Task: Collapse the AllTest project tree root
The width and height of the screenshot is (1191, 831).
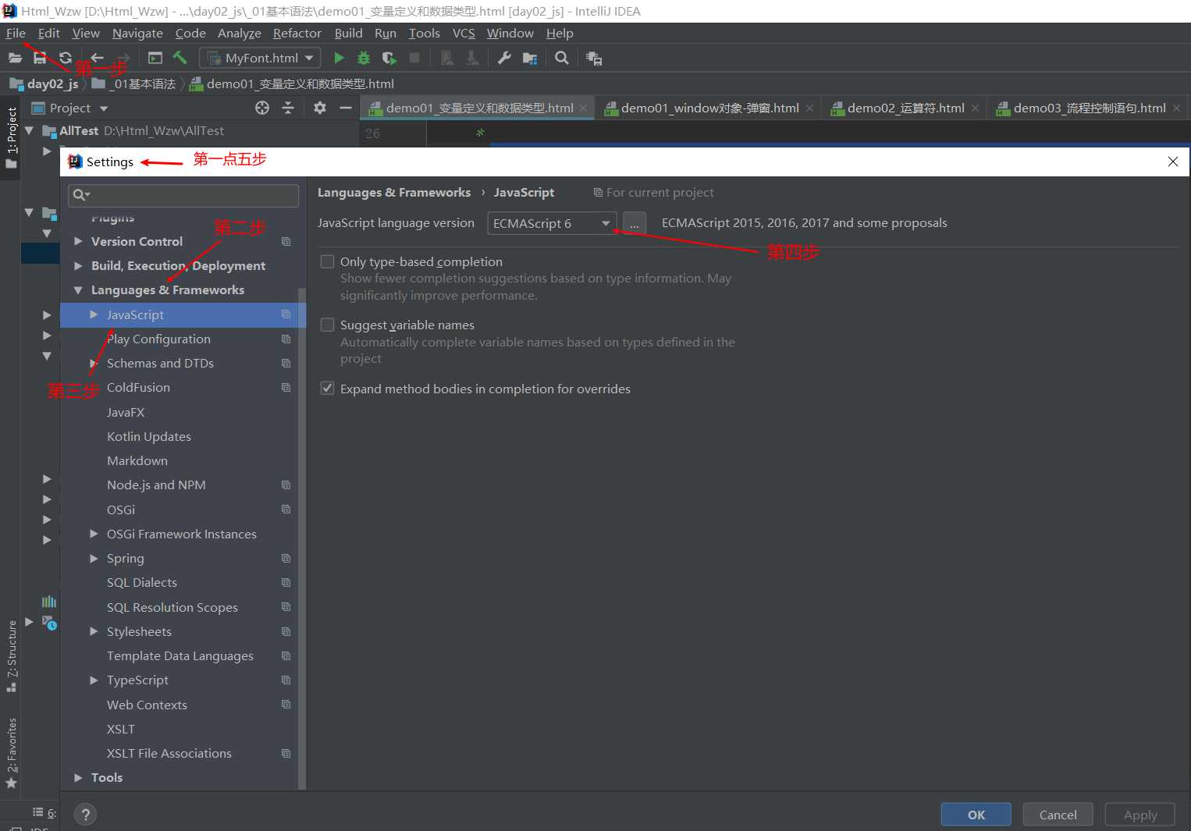Action: (29, 131)
